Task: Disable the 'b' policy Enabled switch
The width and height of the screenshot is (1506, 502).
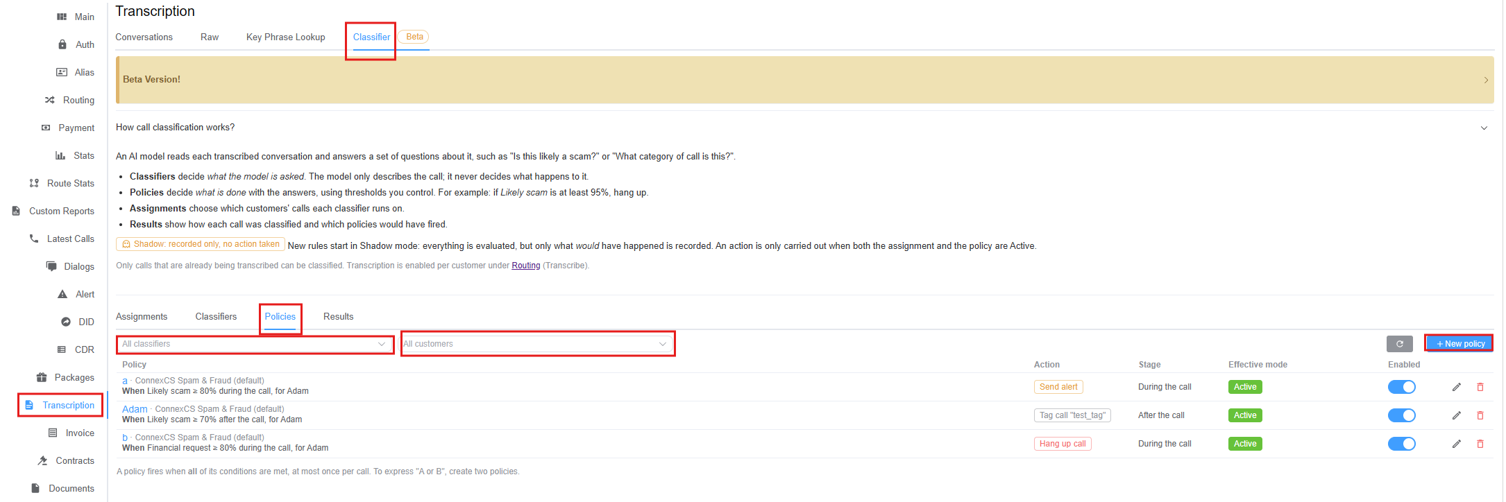Action: click(1401, 444)
